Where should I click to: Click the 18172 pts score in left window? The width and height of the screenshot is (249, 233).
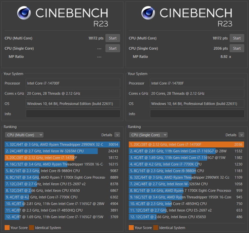[96, 38]
